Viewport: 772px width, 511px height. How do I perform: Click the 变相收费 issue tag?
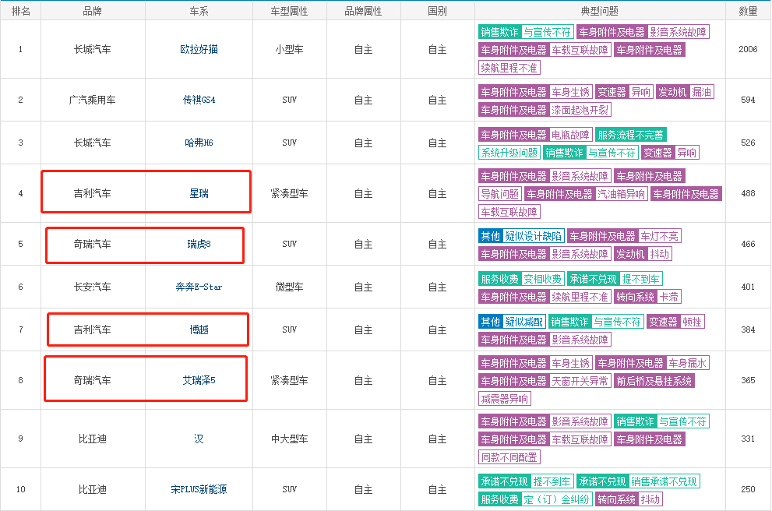tap(542, 280)
